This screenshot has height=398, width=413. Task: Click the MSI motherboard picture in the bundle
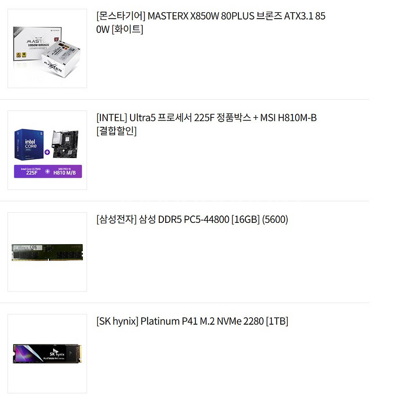pyautogui.click(x=66, y=144)
